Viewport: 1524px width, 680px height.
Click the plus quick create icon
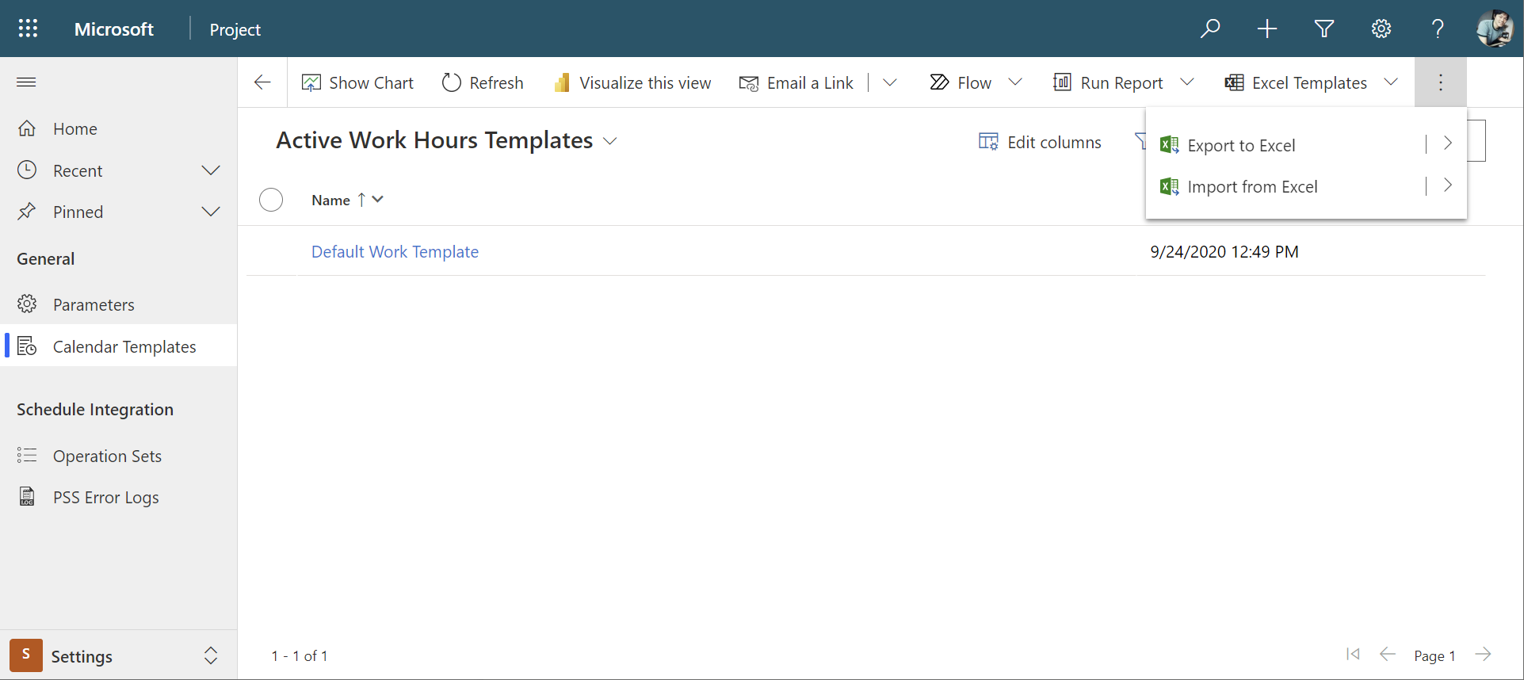1267,29
